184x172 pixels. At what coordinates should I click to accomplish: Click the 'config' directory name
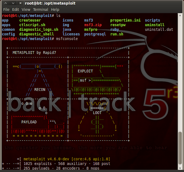[x=8, y=34]
